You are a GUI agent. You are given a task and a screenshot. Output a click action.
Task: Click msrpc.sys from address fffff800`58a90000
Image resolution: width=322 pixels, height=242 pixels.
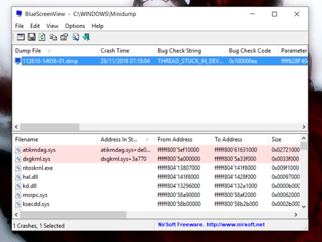[x=178, y=195]
